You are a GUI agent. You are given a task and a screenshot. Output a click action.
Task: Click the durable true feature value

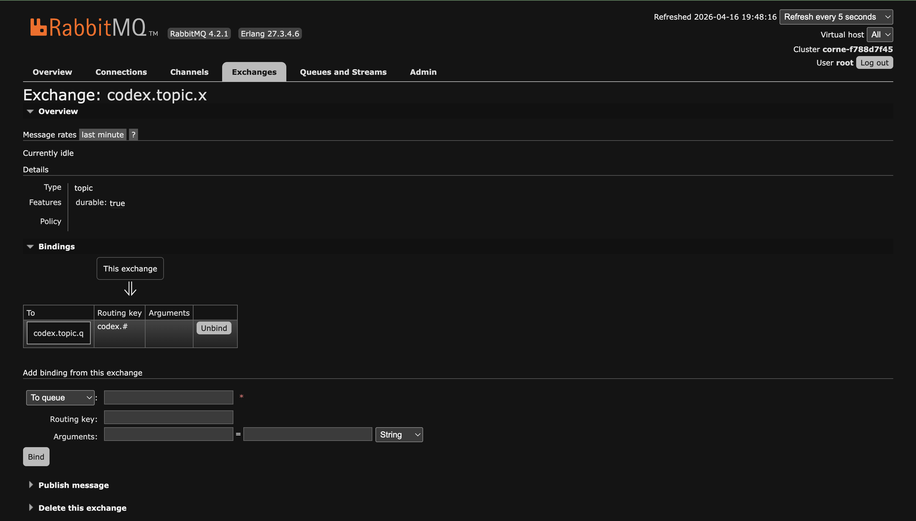[117, 203]
